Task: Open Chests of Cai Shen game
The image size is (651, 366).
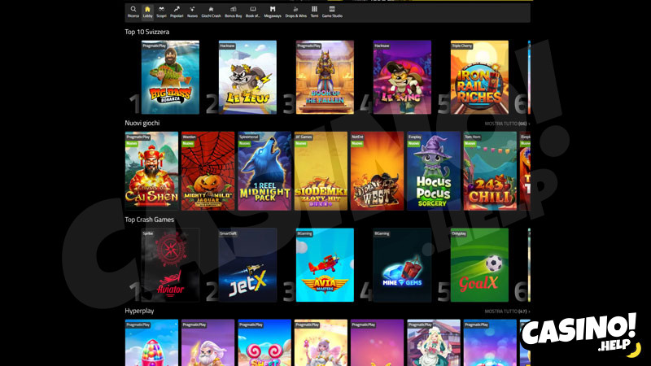Action: pyautogui.click(x=151, y=171)
